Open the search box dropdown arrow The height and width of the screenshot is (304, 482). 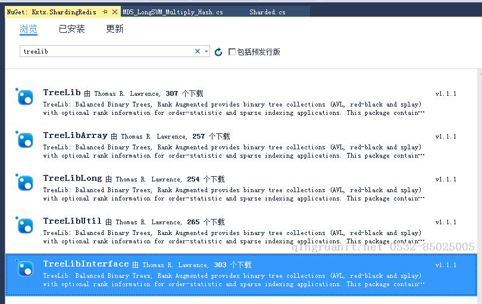[206, 52]
